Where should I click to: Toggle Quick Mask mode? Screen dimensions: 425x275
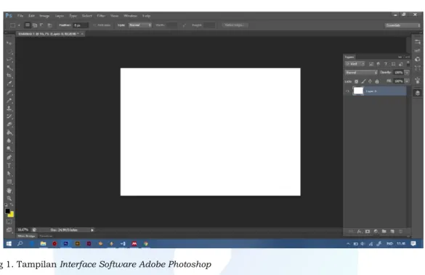coord(9,222)
